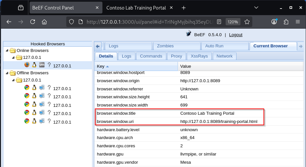This screenshot has width=306, height=167.
Task: Click the browser.window.origin key cell
Action: pos(136,81)
